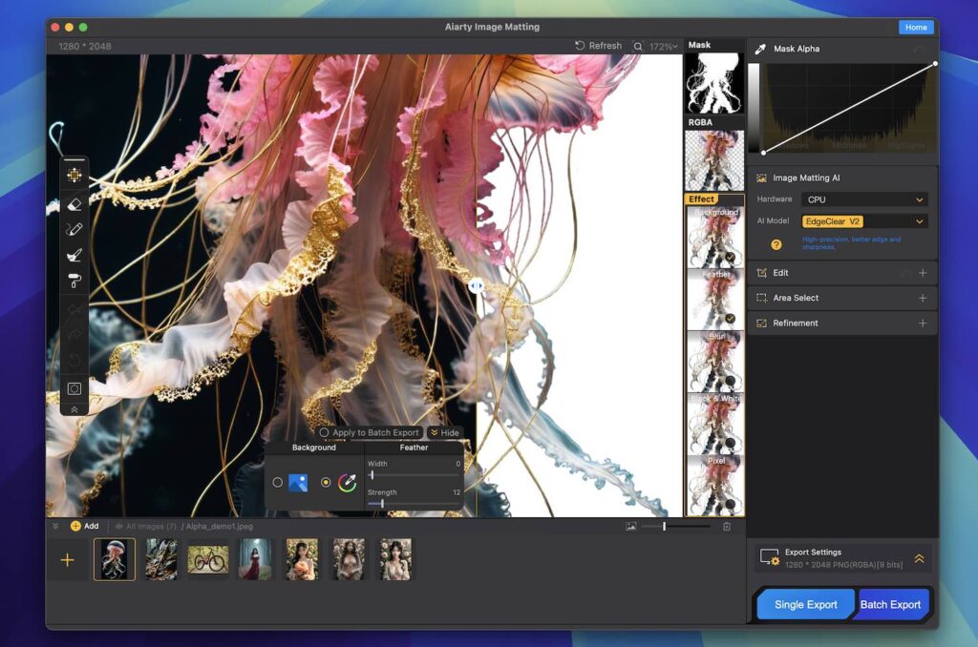
Task: Click the Mask Alpha eyedropper icon
Action: coord(760,49)
